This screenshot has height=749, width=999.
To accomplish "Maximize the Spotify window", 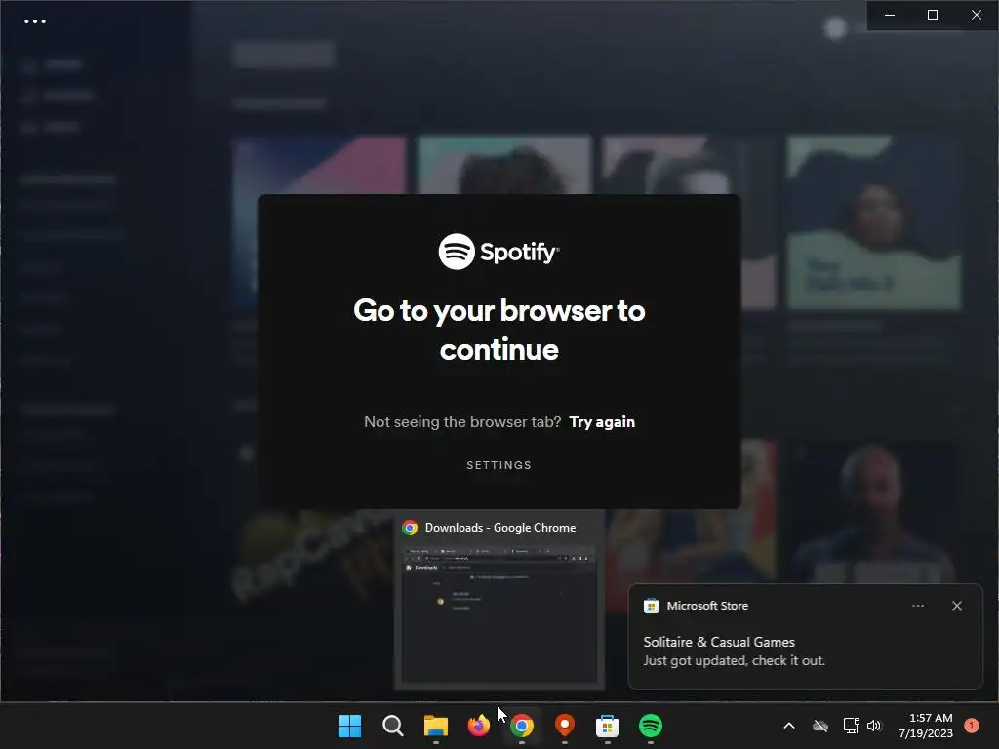I will pos(933,15).
